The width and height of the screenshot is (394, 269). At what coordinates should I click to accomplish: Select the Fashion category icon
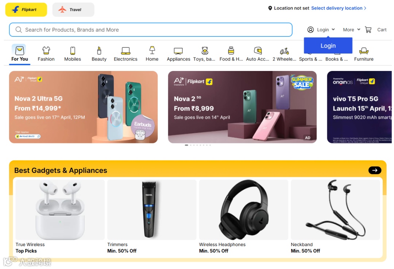[46, 50]
